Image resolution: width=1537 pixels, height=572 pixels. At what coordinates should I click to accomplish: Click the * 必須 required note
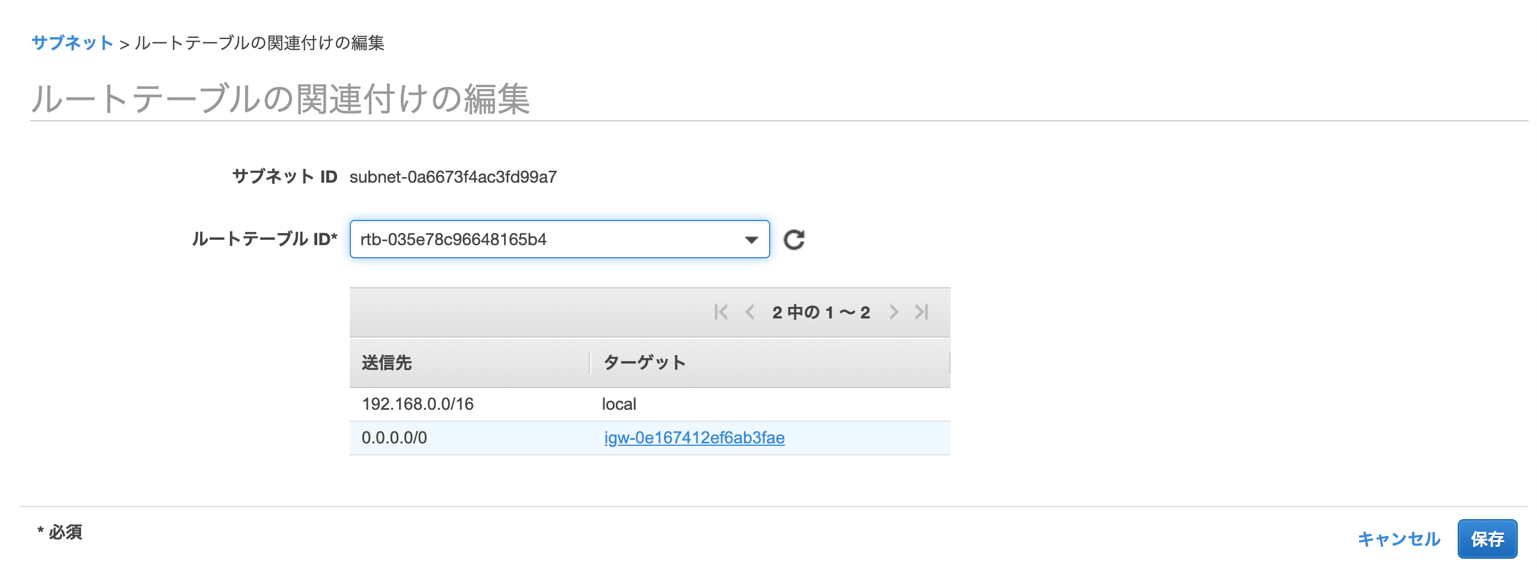coord(59,532)
